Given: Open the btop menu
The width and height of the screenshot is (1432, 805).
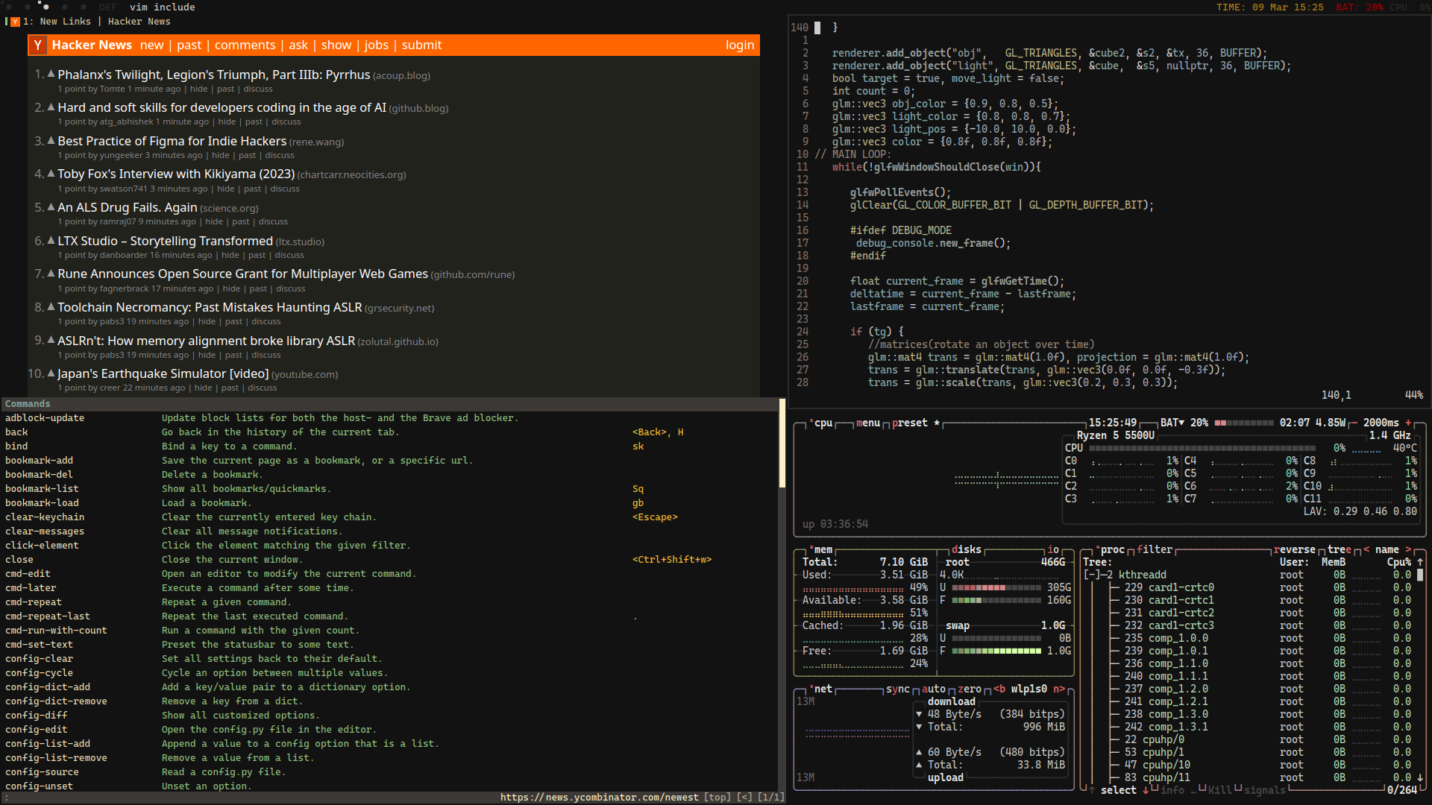Looking at the screenshot, I should click(x=868, y=423).
